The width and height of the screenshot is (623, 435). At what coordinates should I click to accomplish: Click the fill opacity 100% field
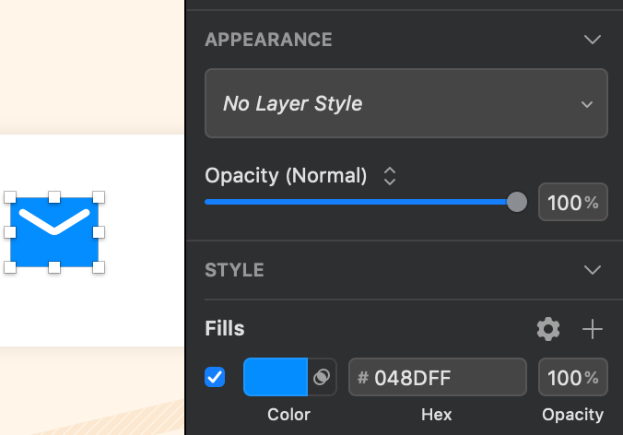click(x=572, y=377)
